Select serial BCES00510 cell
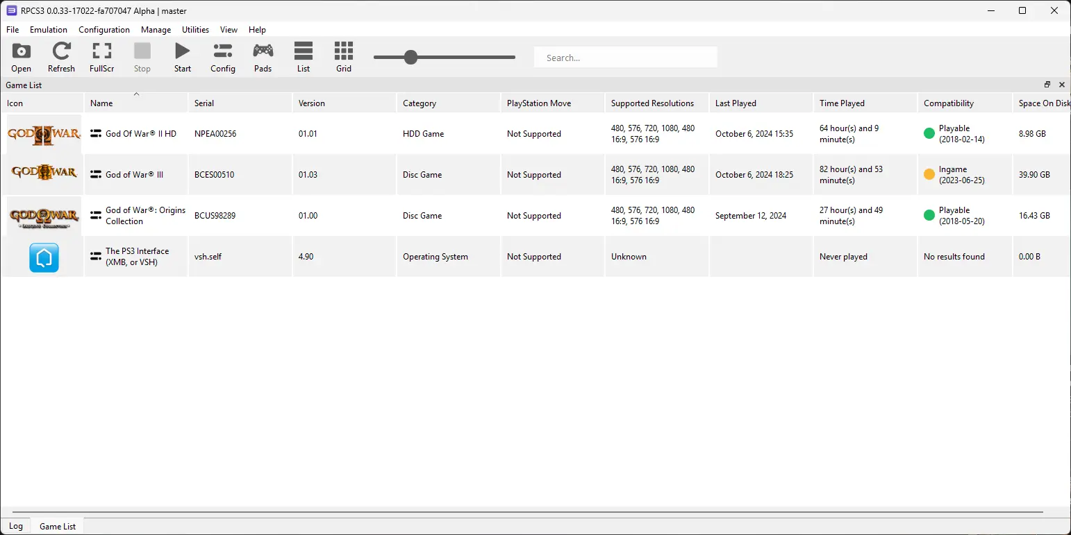Screen dimensions: 1071x535 240,175
